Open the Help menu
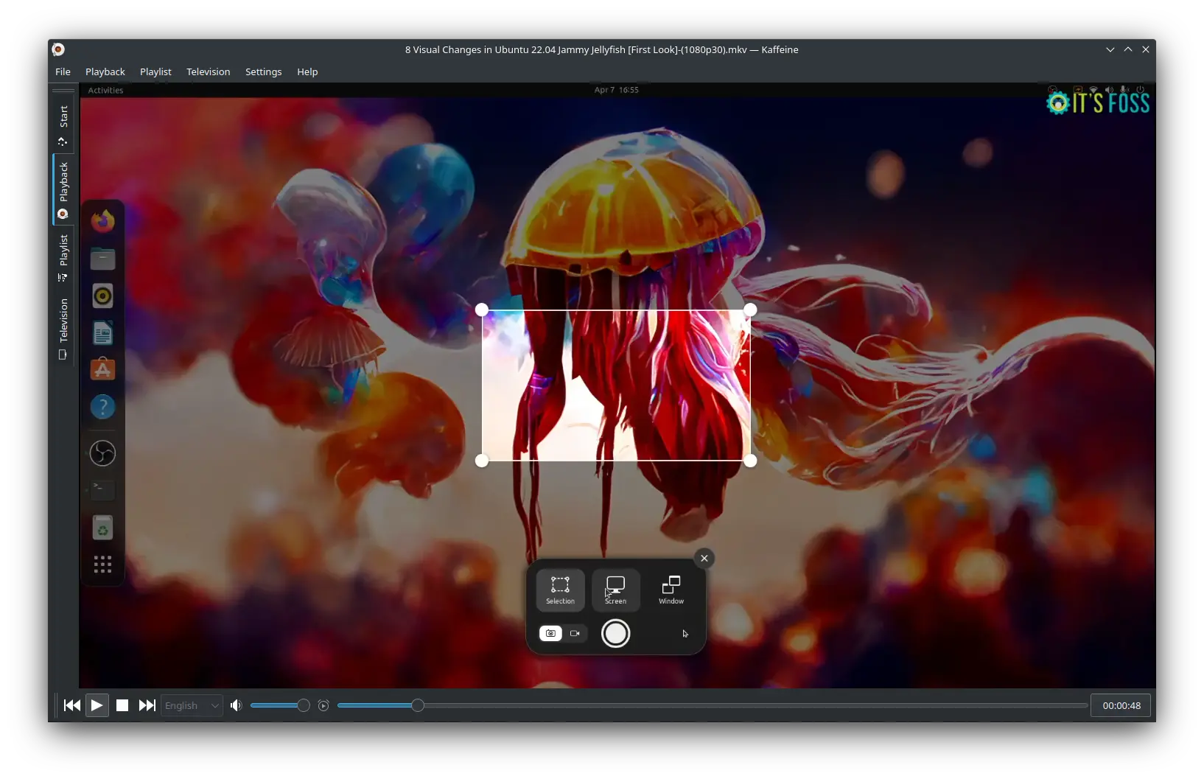This screenshot has height=779, width=1204. click(307, 71)
